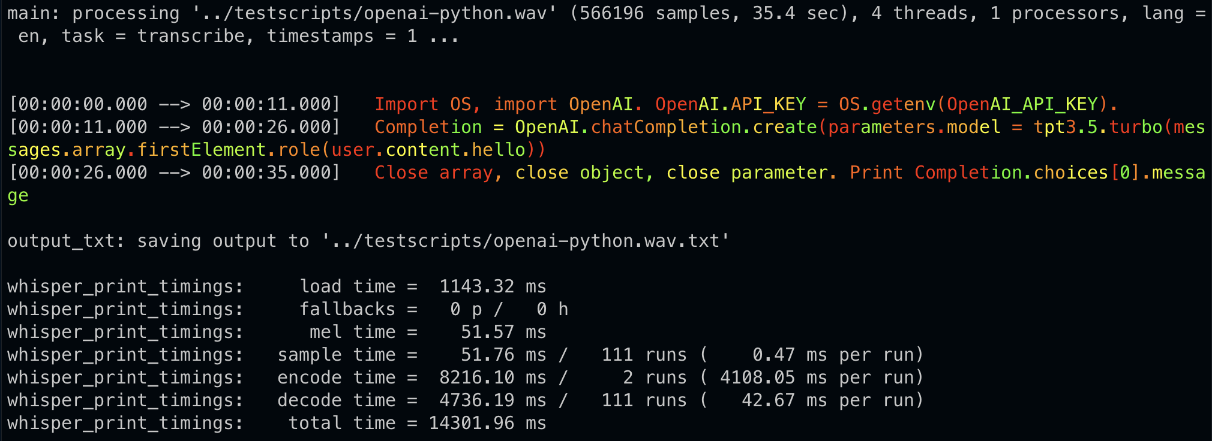Click load time value '1143.32 ms'
This screenshot has width=1212, height=441.
tap(493, 286)
